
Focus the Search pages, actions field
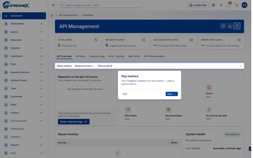[100, 5]
